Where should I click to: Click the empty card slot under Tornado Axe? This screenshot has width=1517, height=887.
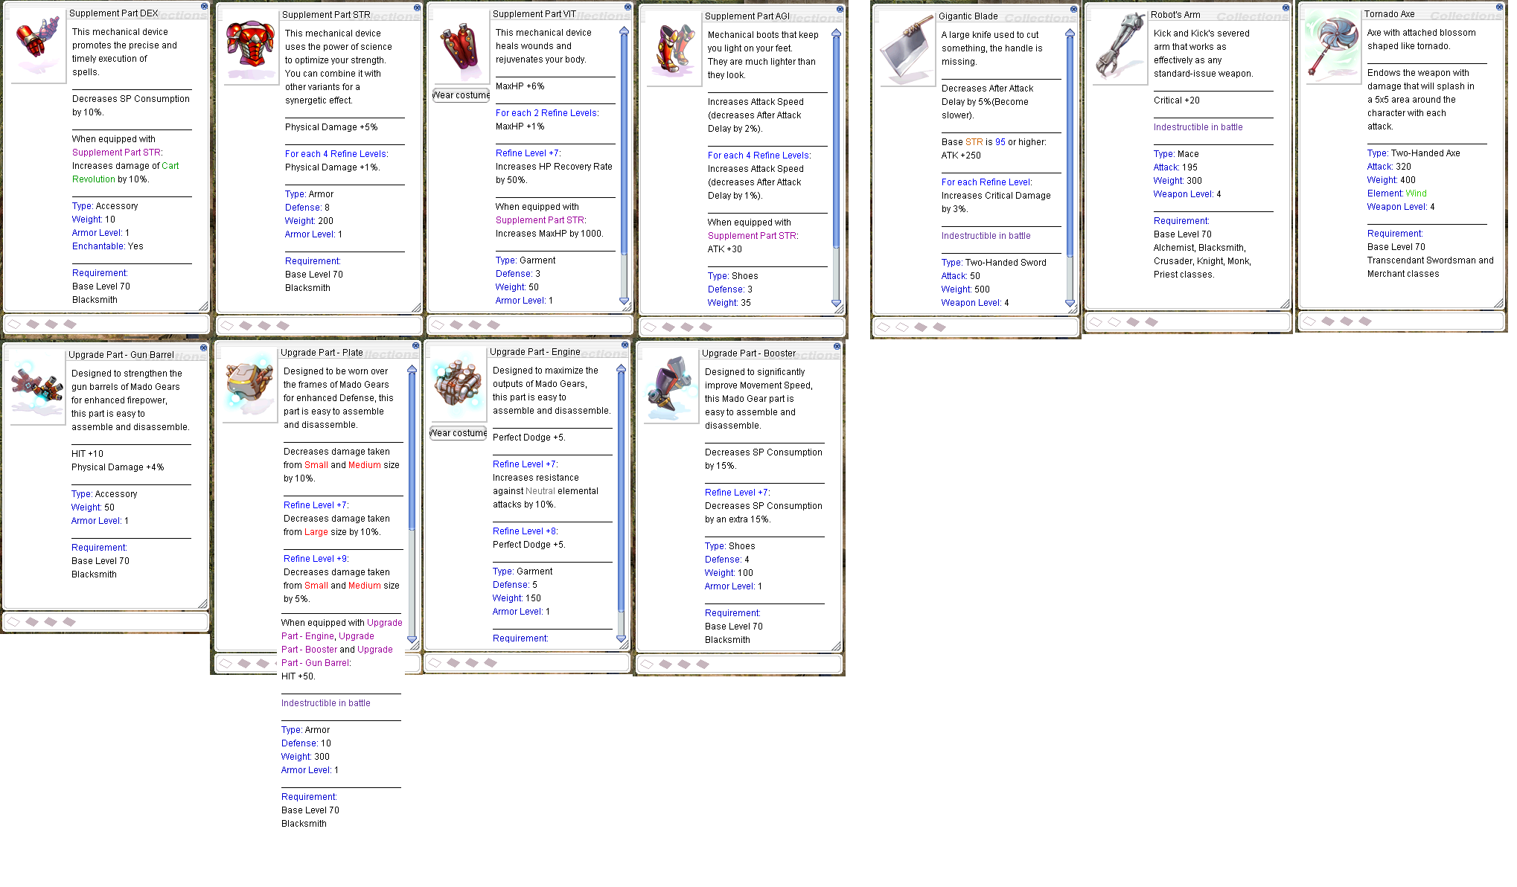tap(1309, 321)
